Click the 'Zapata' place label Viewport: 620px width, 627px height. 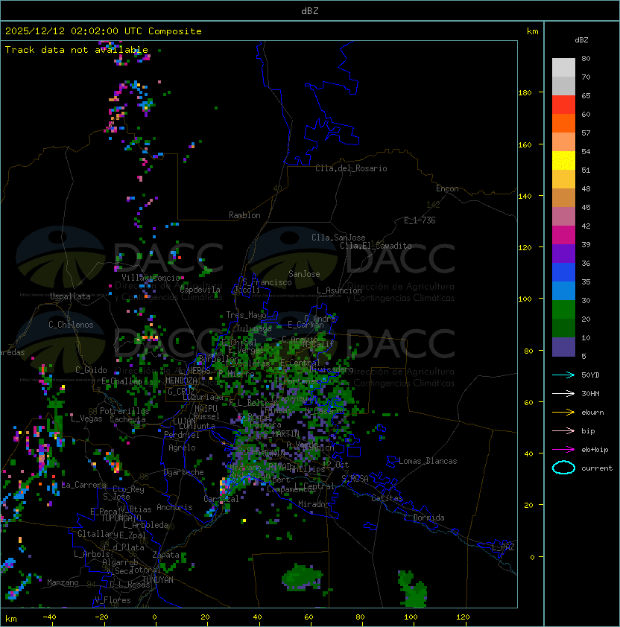(x=165, y=555)
